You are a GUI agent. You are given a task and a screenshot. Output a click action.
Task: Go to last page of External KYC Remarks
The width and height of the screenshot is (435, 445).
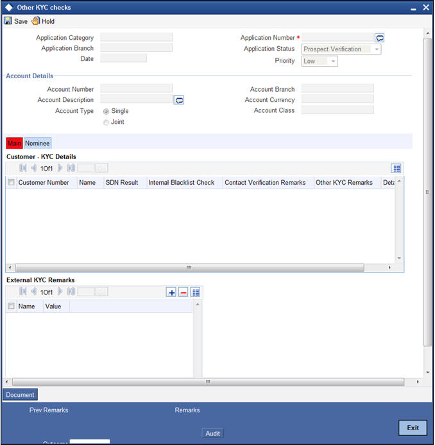click(x=71, y=292)
